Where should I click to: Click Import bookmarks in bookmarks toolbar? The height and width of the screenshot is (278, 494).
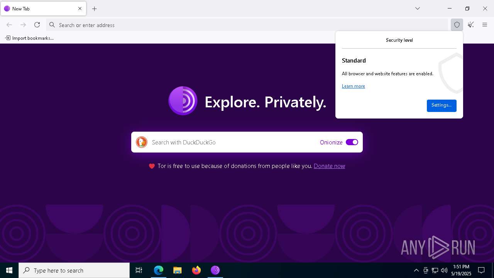[29, 38]
